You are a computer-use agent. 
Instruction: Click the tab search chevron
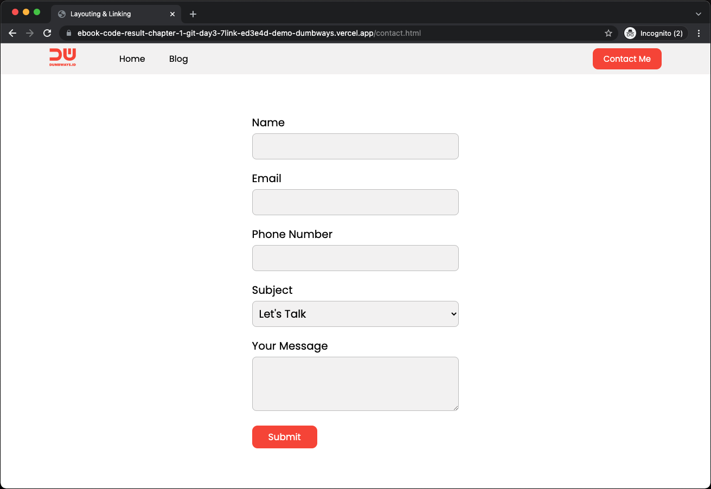click(x=699, y=14)
